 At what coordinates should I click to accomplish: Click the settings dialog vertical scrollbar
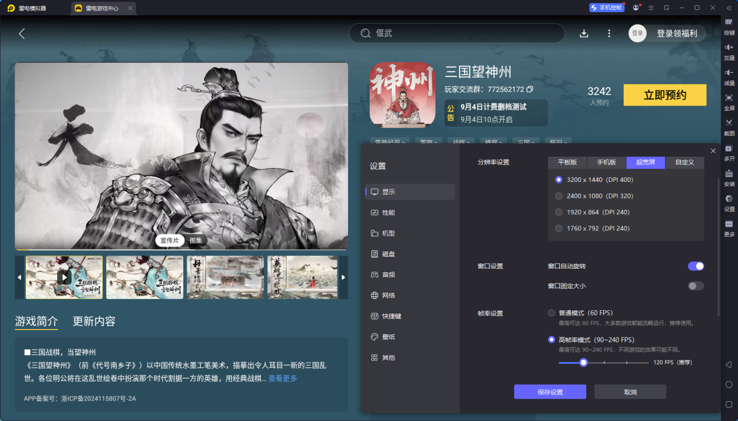[x=718, y=248]
